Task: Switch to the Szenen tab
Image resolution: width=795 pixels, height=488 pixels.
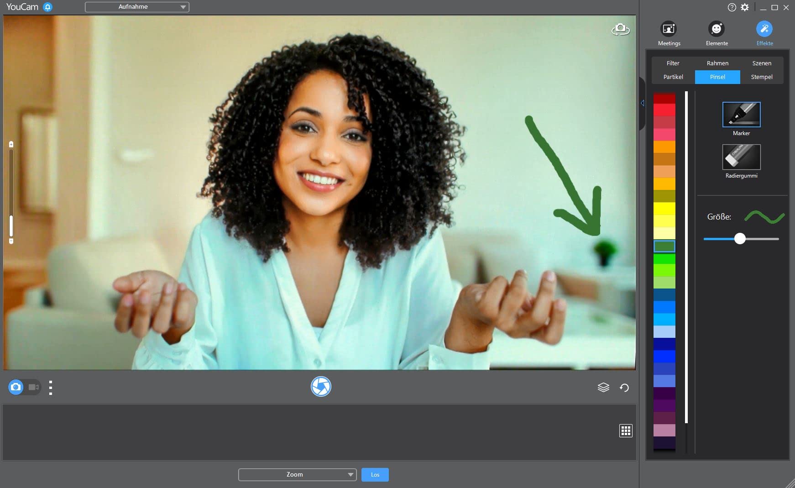Action: click(x=762, y=63)
